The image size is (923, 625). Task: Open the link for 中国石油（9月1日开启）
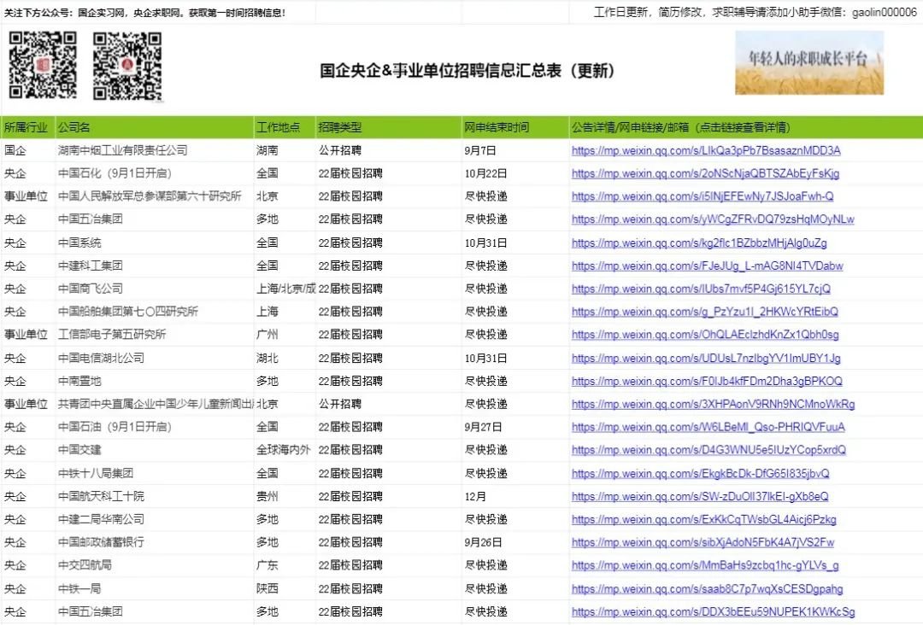tap(708, 428)
